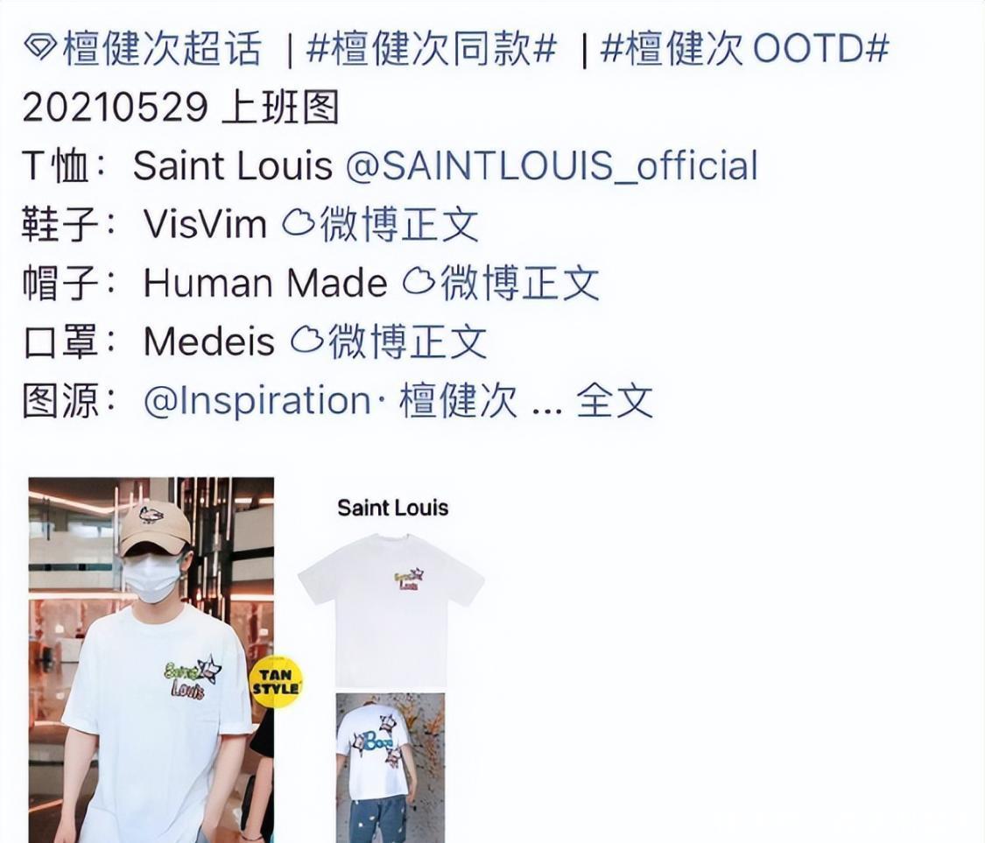Viewport: 985px width, 843px height.
Task: Open the #檀健次 OOTD# hashtag
Action: click(x=744, y=48)
